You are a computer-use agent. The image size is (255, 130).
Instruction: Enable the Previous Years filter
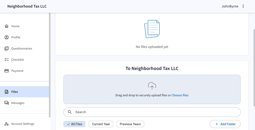click(130, 124)
